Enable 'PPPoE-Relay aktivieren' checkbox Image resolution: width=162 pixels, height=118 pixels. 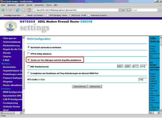point(29,54)
